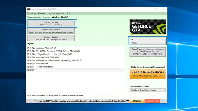Click Reestablecer los valores de instalación button
The image size is (198, 111).
[x=148, y=52]
